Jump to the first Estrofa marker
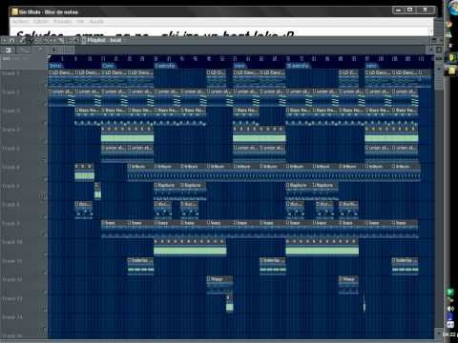Image resolution: width=458 pixels, height=343 pixels. tap(165, 66)
